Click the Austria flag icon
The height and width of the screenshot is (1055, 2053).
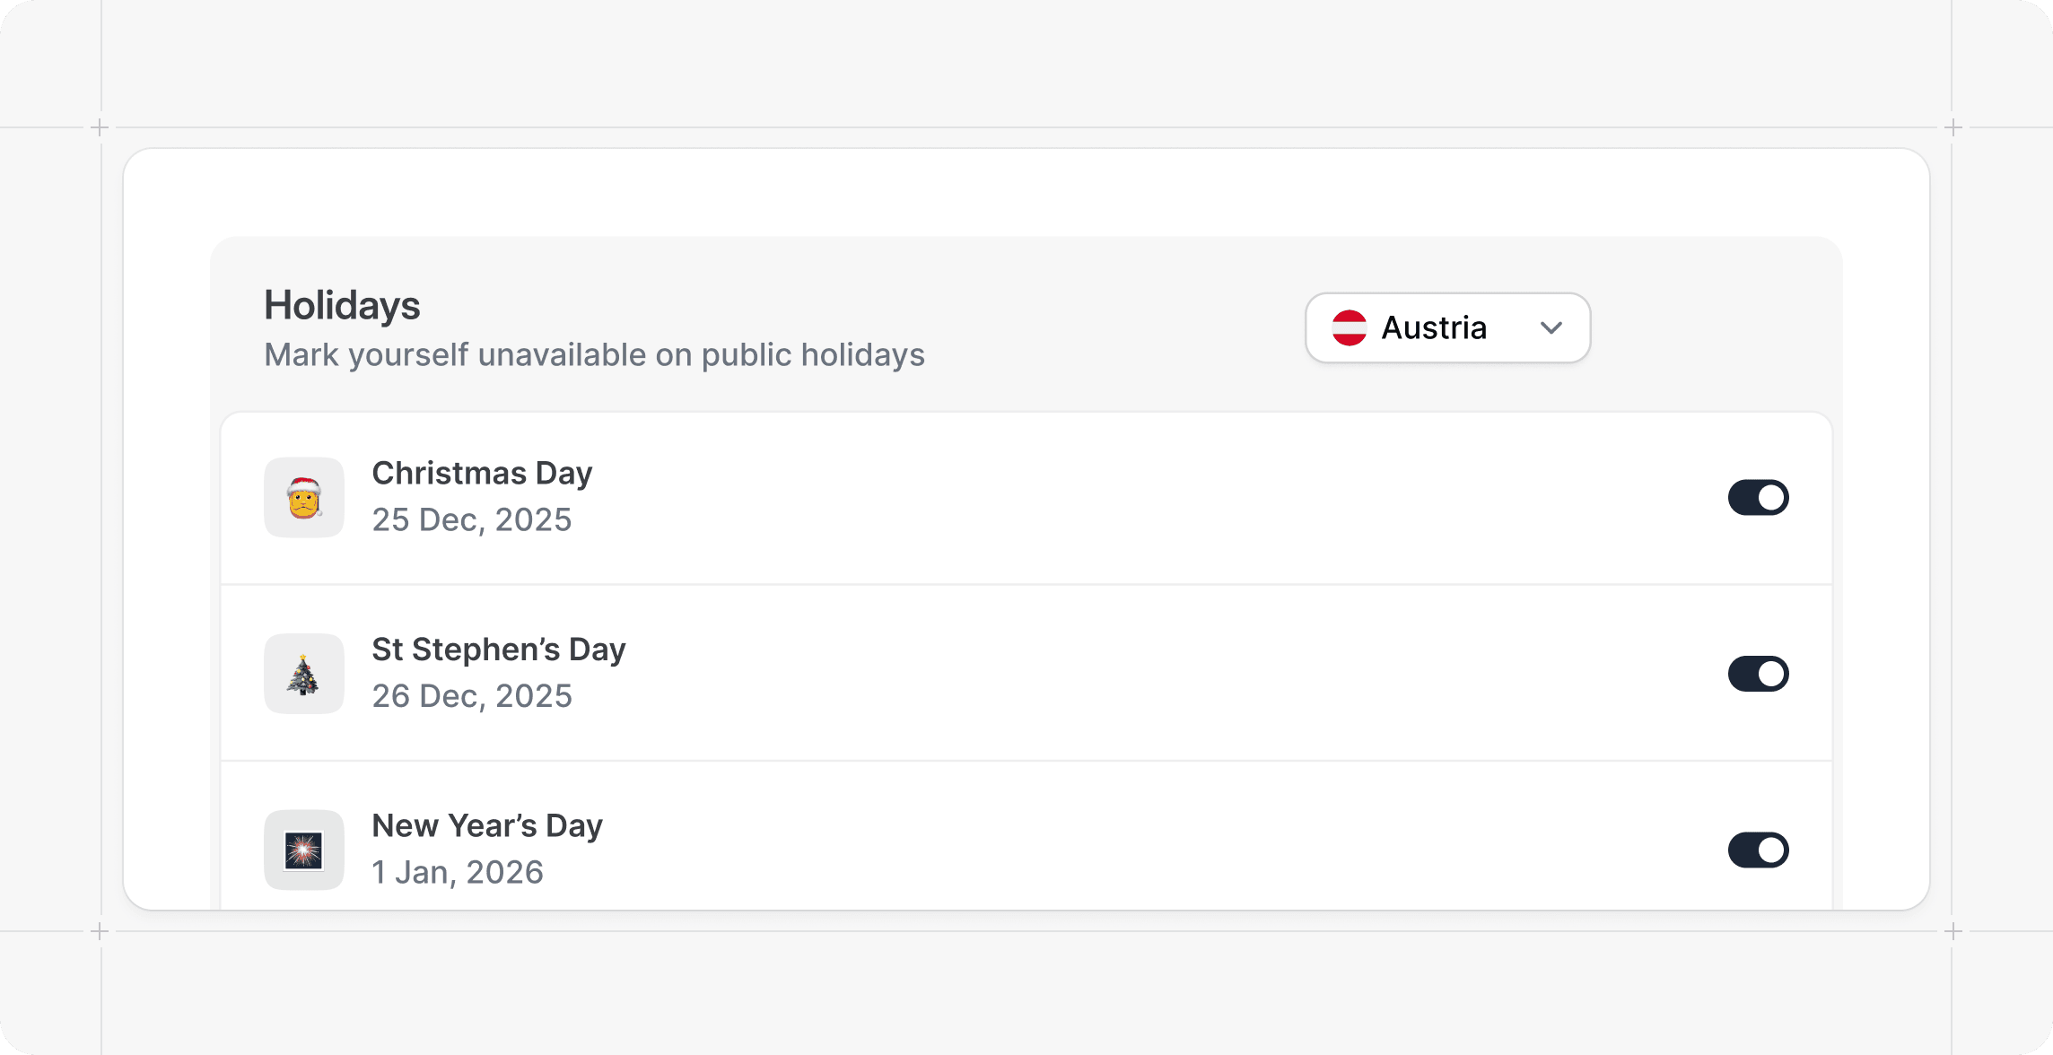point(1349,327)
